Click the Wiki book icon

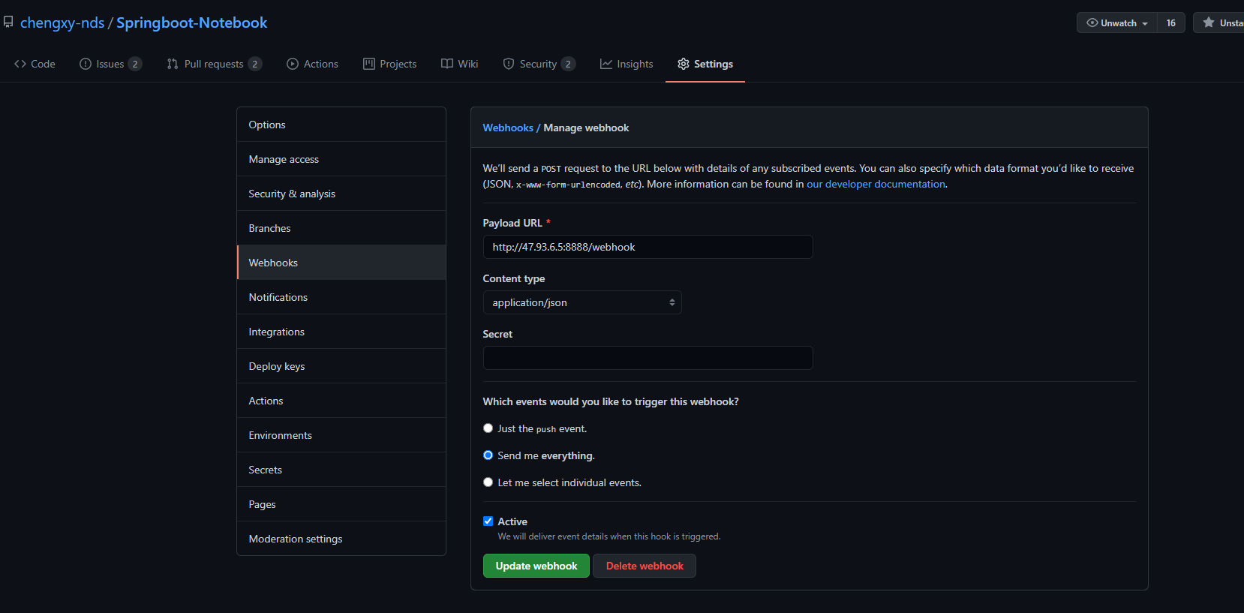point(447,64)
